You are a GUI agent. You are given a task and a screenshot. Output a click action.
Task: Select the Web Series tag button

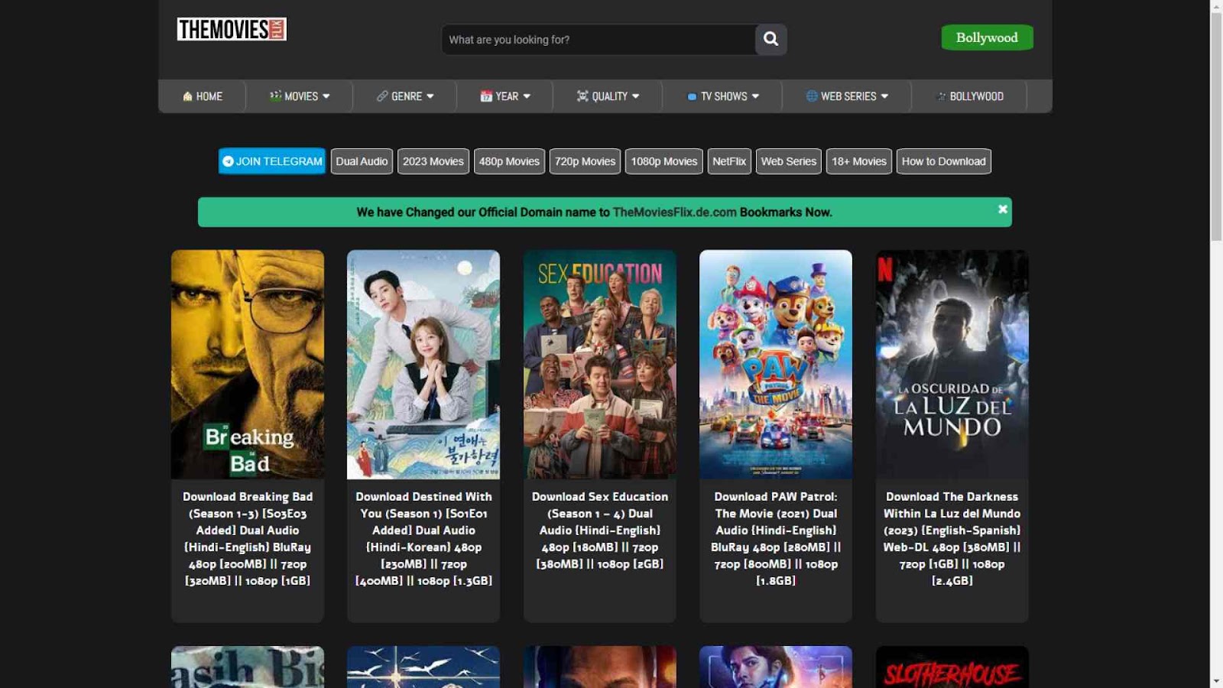789,161
